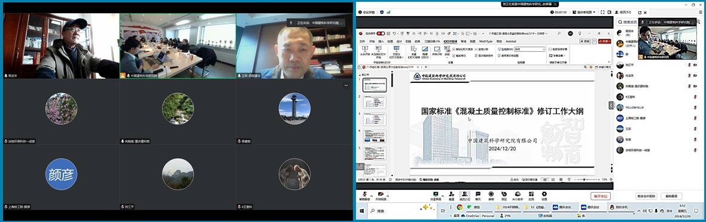Click the PowerPoint zoom slider
Image resolution: width=706 pixels, height=222 pixels.
[585, 179]
